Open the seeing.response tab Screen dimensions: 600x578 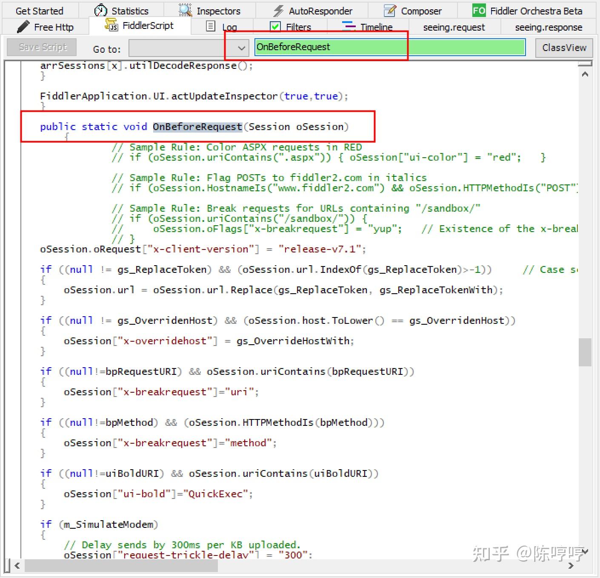point(549,27)
